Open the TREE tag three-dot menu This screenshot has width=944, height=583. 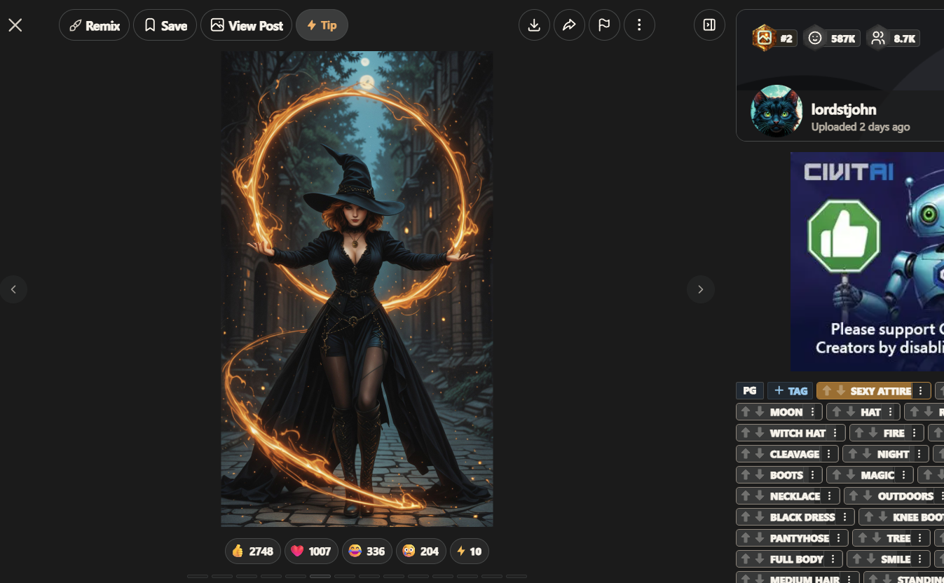[x=920, y=538]
